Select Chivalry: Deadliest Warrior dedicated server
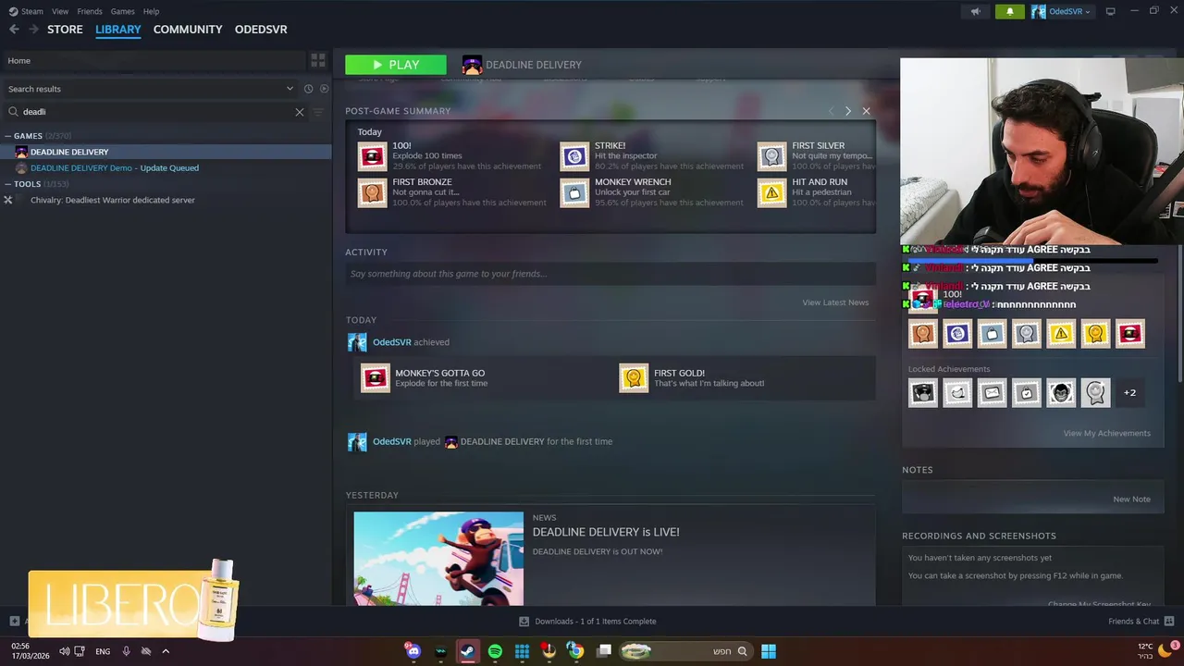Image resolution: width=1184 pixels, height=666 pixels. [166, 200]
